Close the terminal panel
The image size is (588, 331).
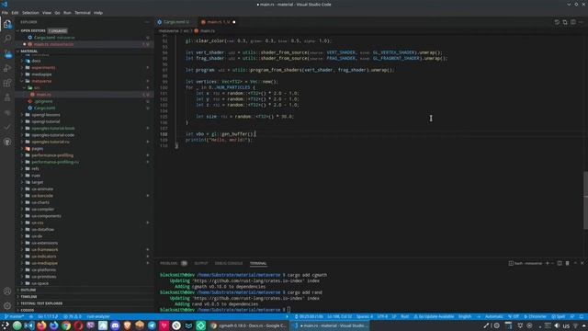(x=582, y=263)
